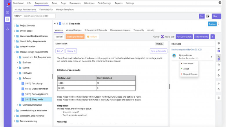Click the SR-17 Text display document icon

23,83
